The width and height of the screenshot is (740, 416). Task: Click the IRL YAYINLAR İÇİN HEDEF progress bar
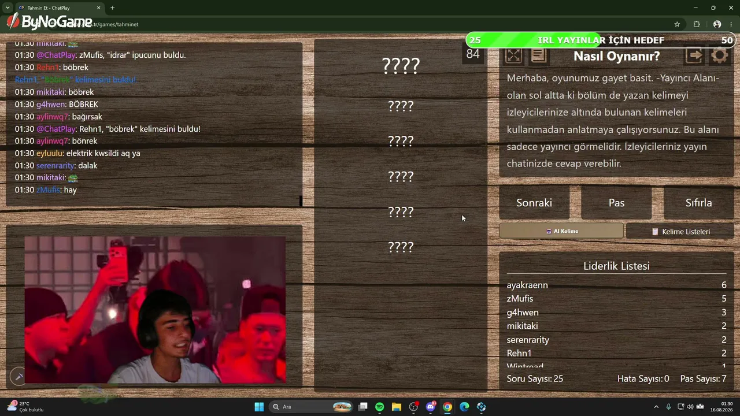point(601,40)
